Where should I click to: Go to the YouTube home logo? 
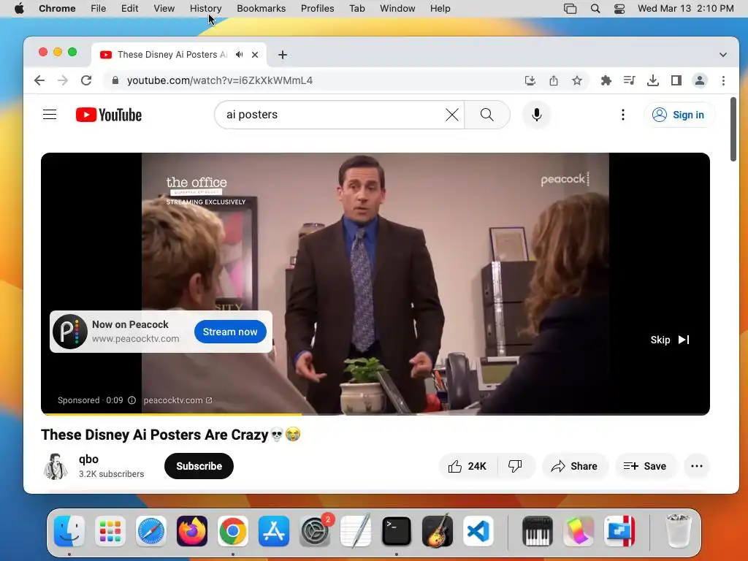click(x=109, y=115)
